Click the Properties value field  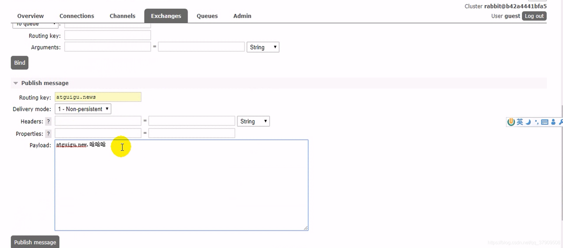[192, 133]
